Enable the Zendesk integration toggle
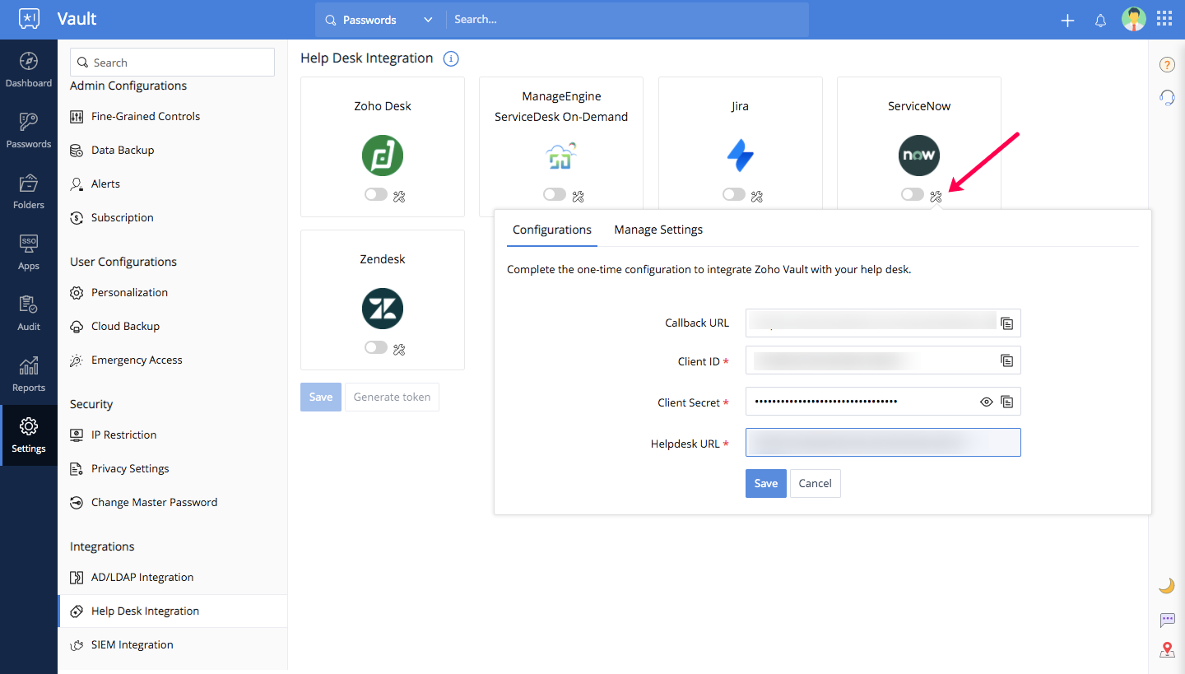1185x674 pixels. (x=376, y=348)
